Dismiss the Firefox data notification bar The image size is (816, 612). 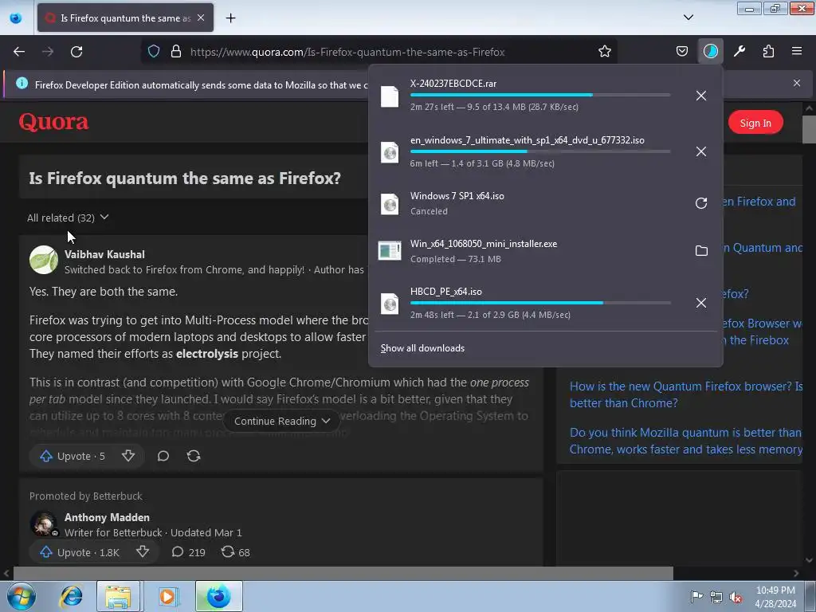click(x=797, y=83)
